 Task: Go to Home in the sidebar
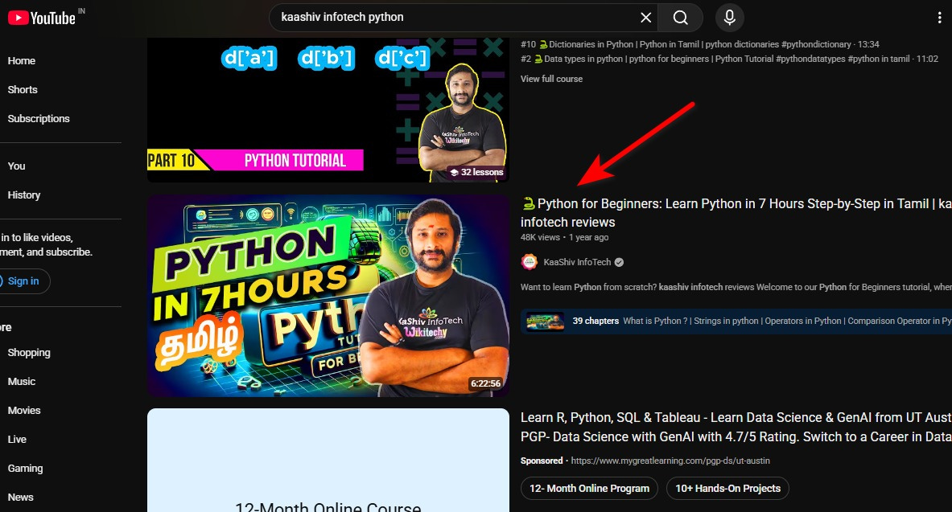pos(21,60)
